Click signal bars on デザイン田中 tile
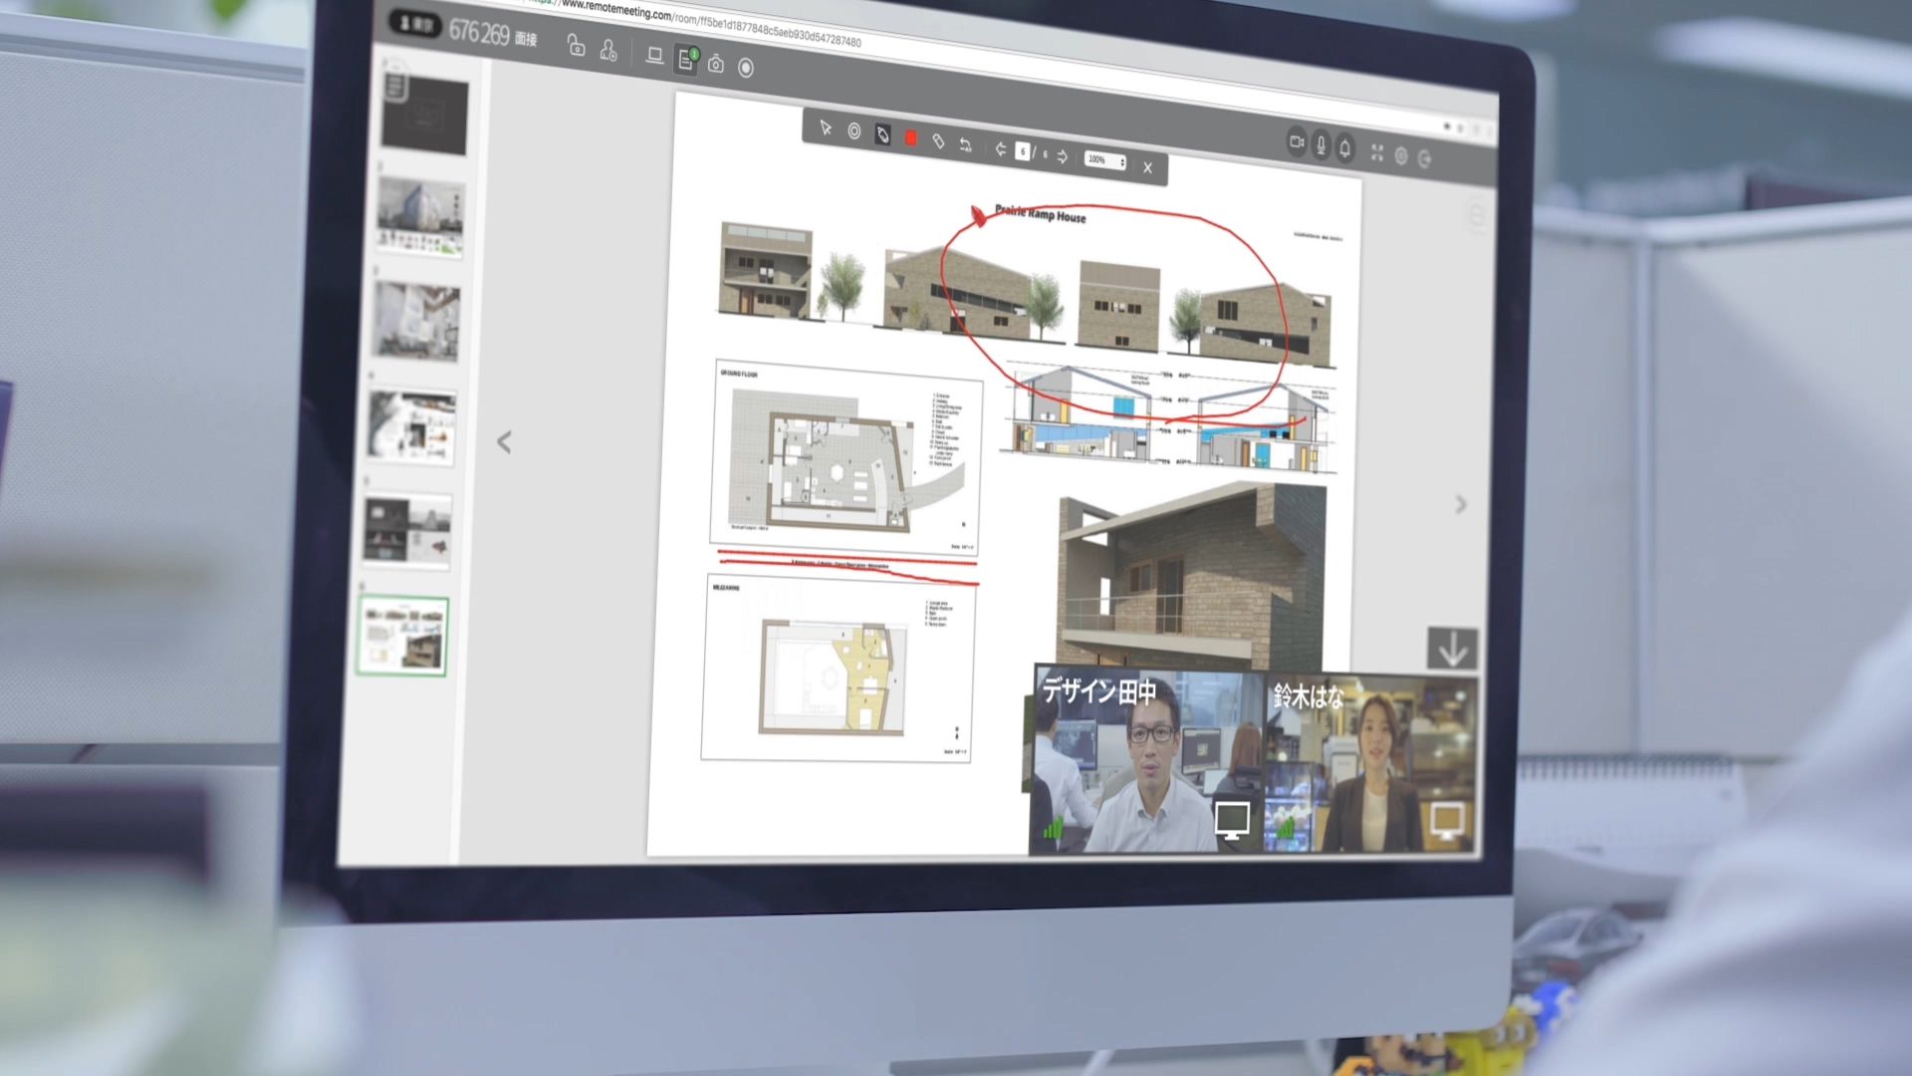The width and height of the screenshot is (1912, 1076). click(1054, 827)
